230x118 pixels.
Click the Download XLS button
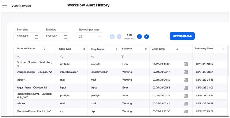(182, 36)
